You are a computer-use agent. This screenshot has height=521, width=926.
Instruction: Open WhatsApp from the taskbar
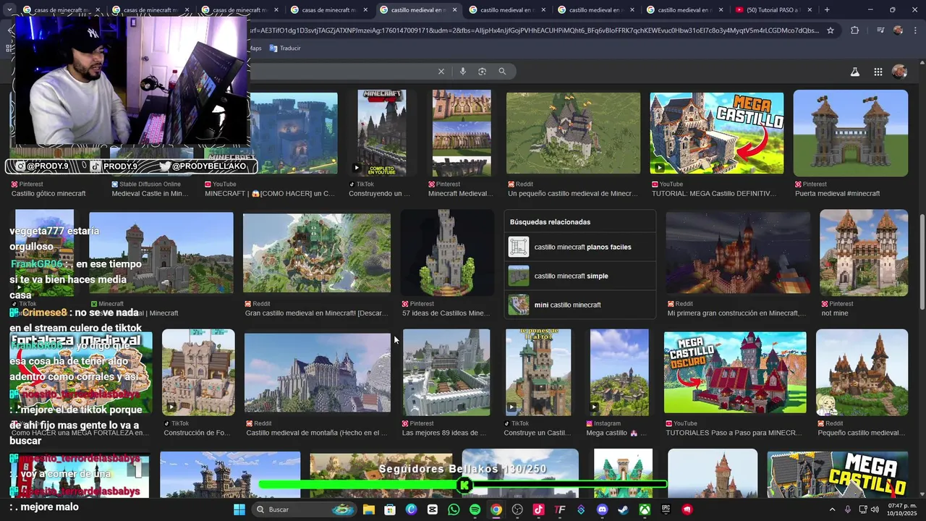pyautogui.click(x=454, y=509)
